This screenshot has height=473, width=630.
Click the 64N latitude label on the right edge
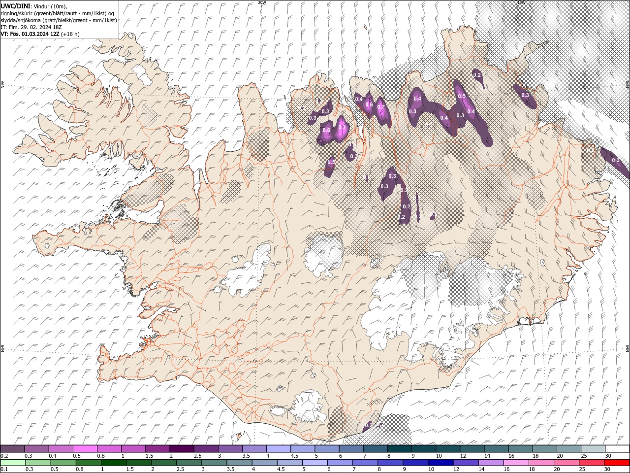(628, 347)
